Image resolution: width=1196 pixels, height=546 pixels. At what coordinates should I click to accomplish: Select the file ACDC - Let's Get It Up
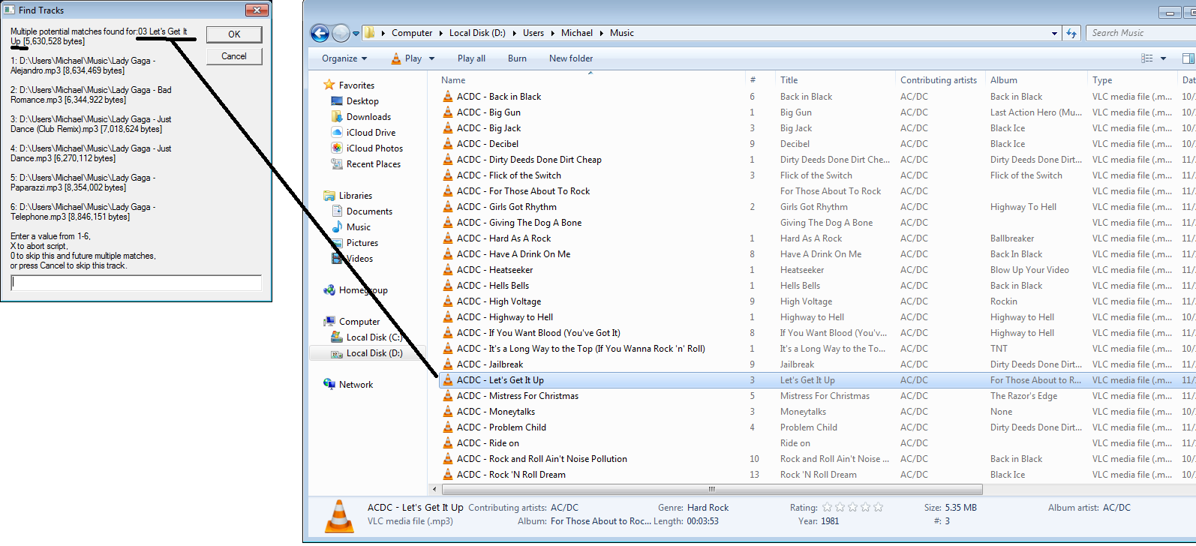pos(500,380)
